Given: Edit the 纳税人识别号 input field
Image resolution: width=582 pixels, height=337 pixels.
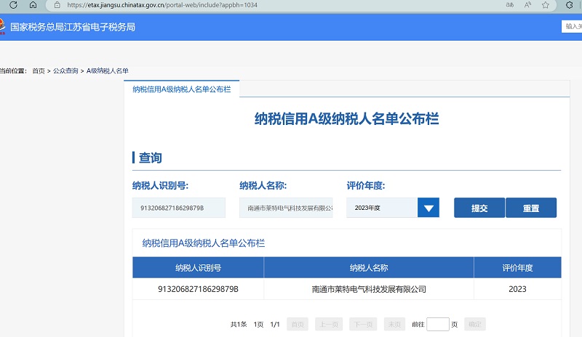Looking at the screenshot, I should (179, 208).
